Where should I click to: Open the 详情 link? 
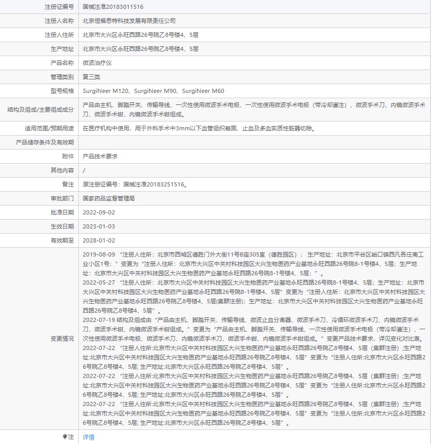(89, 437)
